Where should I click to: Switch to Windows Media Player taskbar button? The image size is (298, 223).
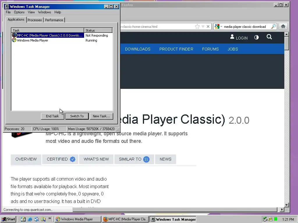pos(78,219)
